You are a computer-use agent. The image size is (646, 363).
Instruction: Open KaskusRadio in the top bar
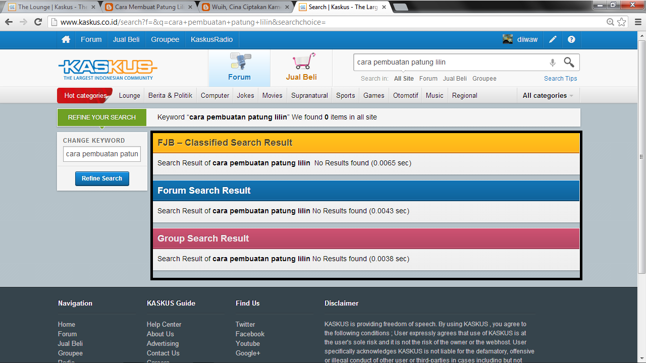pyautogui.click(x=212, y=39)
